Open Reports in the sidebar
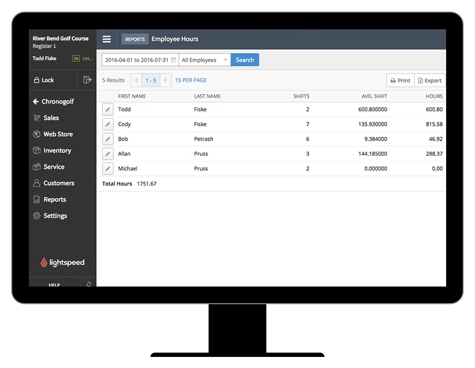The image size is (475, 368). point(50,200)
